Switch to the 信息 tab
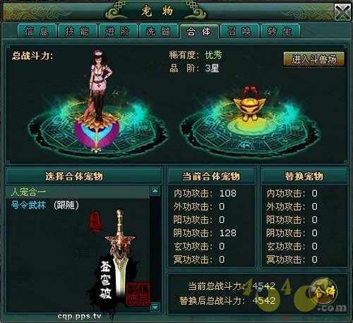353x323 pixels. [37, 31]
